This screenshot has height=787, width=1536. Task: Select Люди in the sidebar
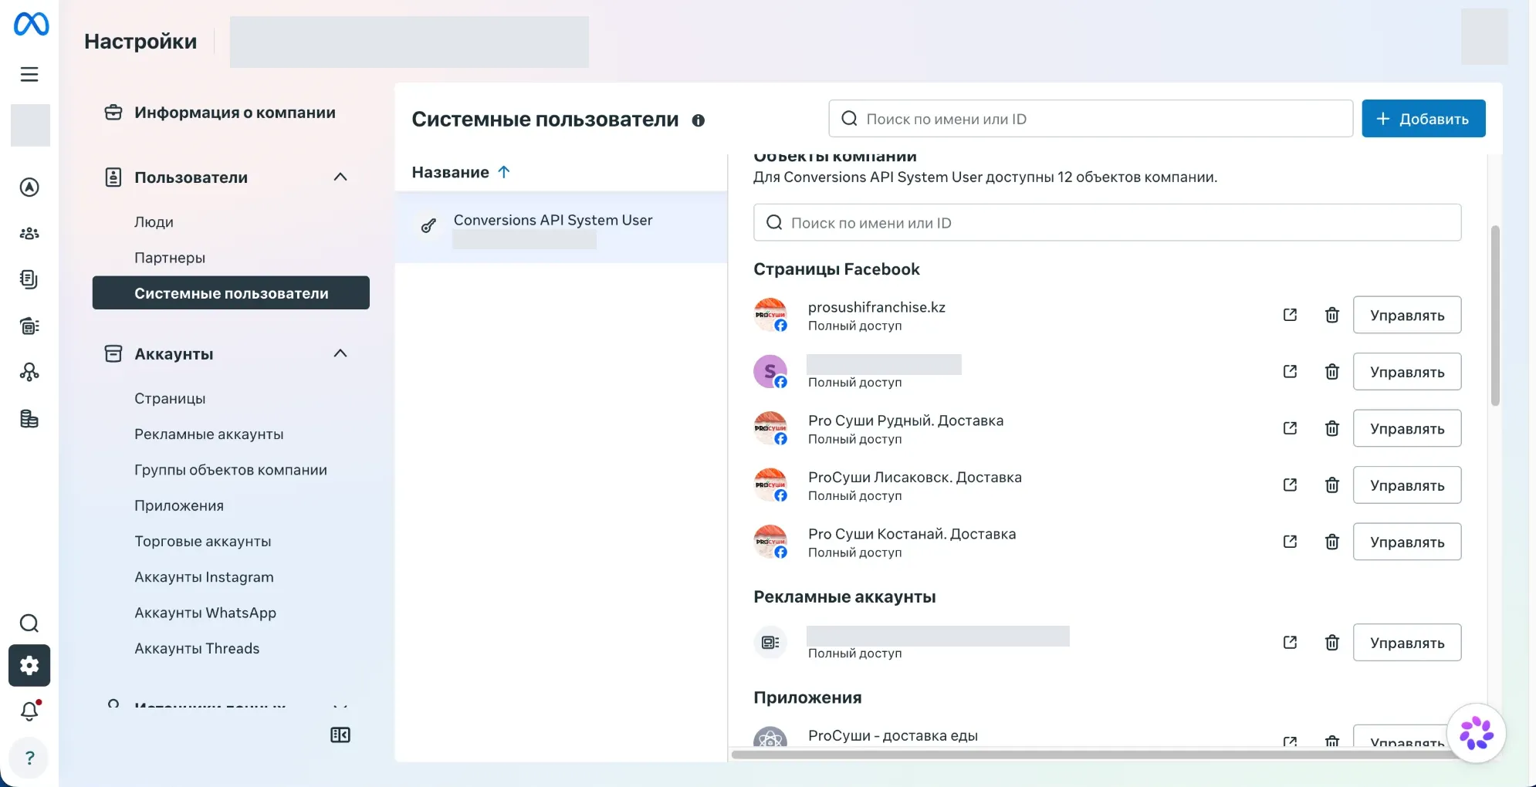pos(154,222)
